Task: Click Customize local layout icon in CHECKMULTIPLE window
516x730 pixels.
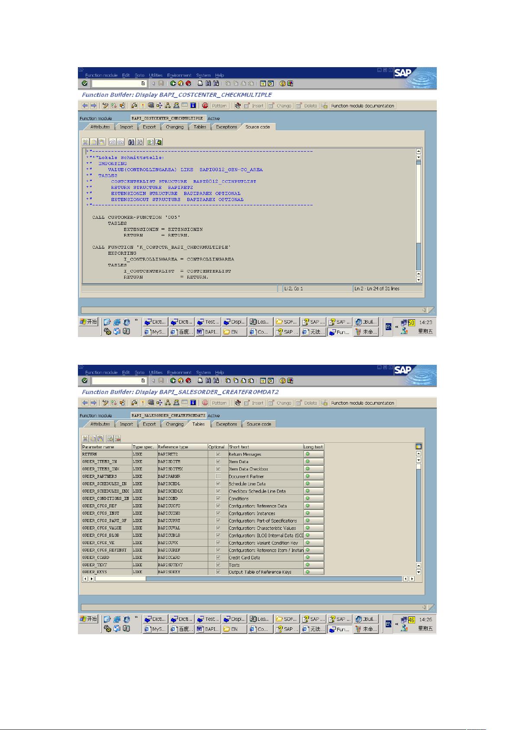Action: (x=290, y=84)
